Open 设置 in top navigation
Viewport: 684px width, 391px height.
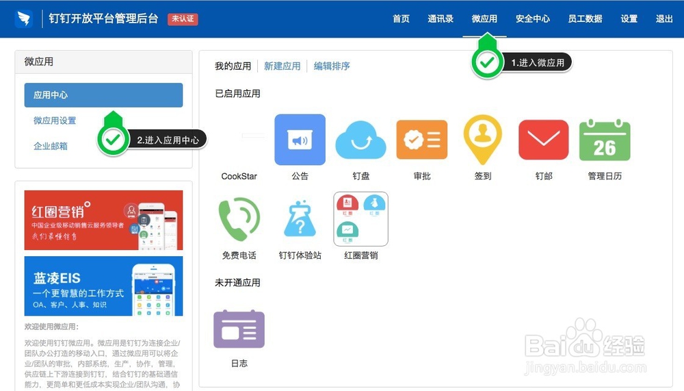pos(629,18)
